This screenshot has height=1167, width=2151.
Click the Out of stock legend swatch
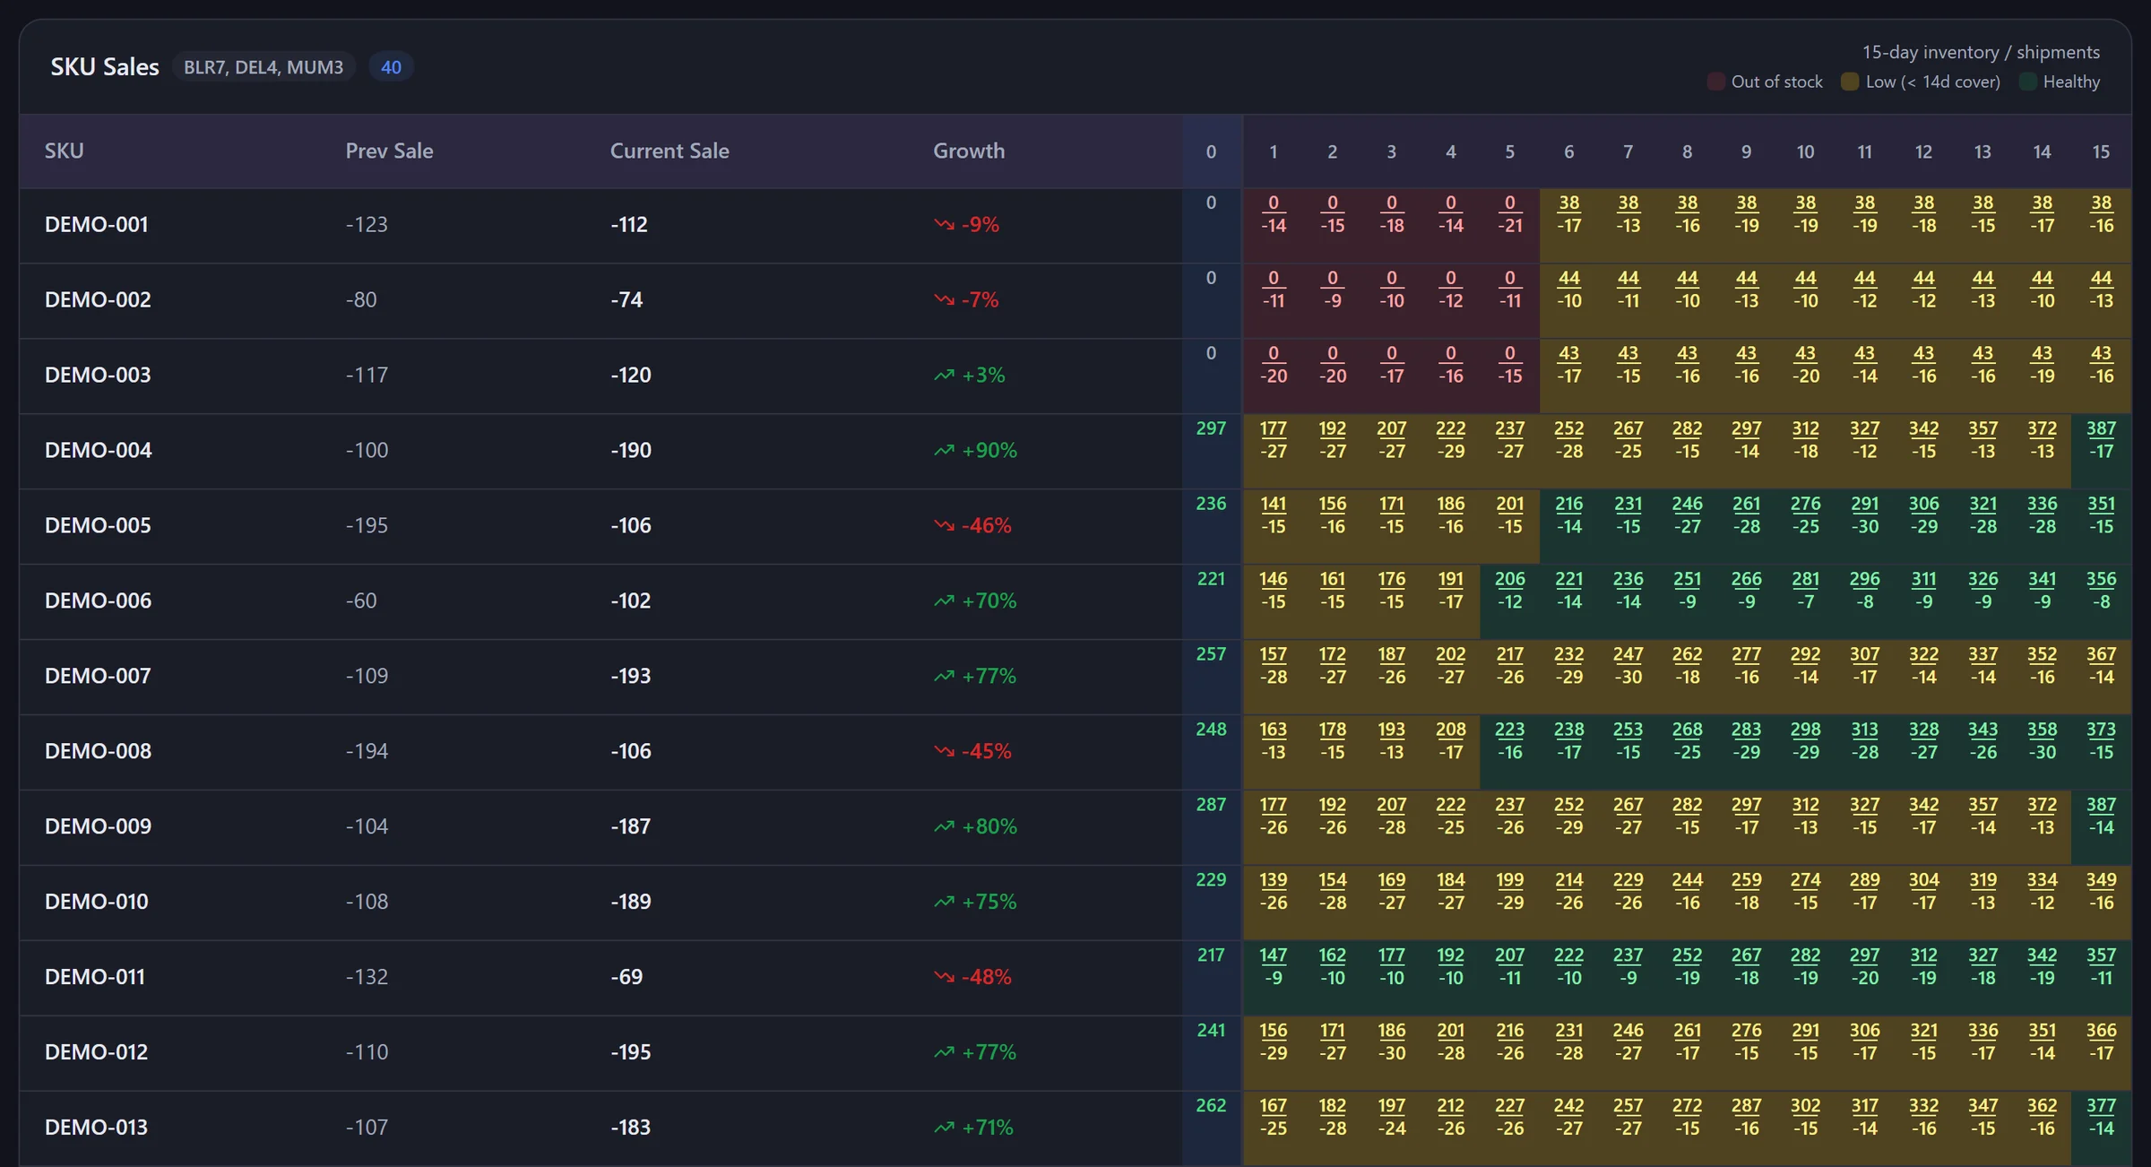click(x=1716, y=82)
